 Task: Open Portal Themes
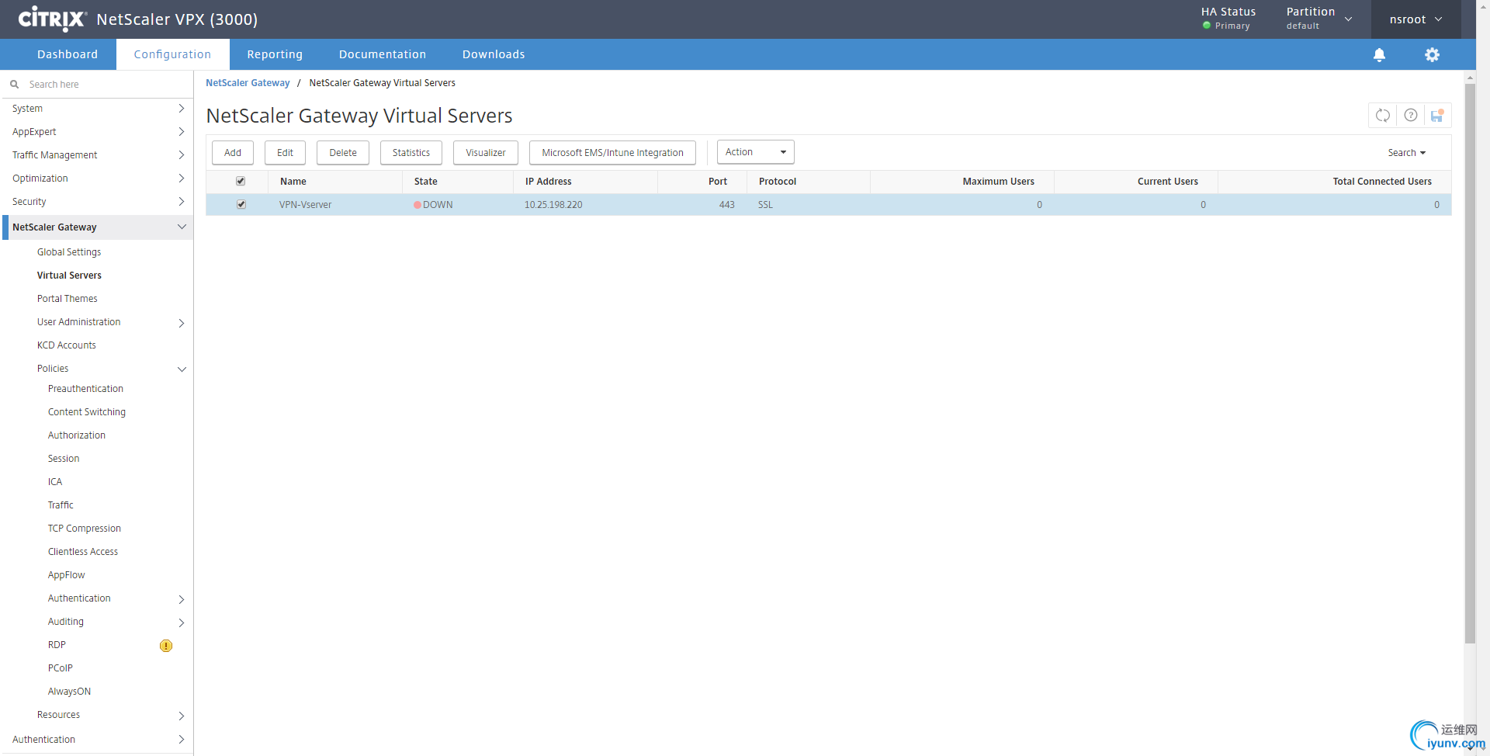[68, 299]
